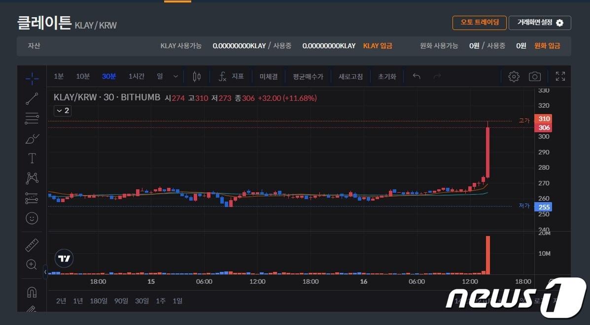590x325 pixels.
Task: Select the brush drawing tool
Action: pyautogui.click(x=32, y=139)
